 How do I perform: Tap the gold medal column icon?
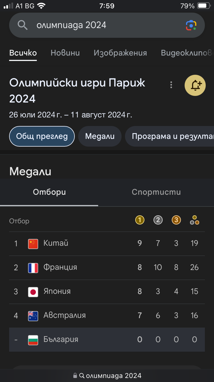click(140, 220)
